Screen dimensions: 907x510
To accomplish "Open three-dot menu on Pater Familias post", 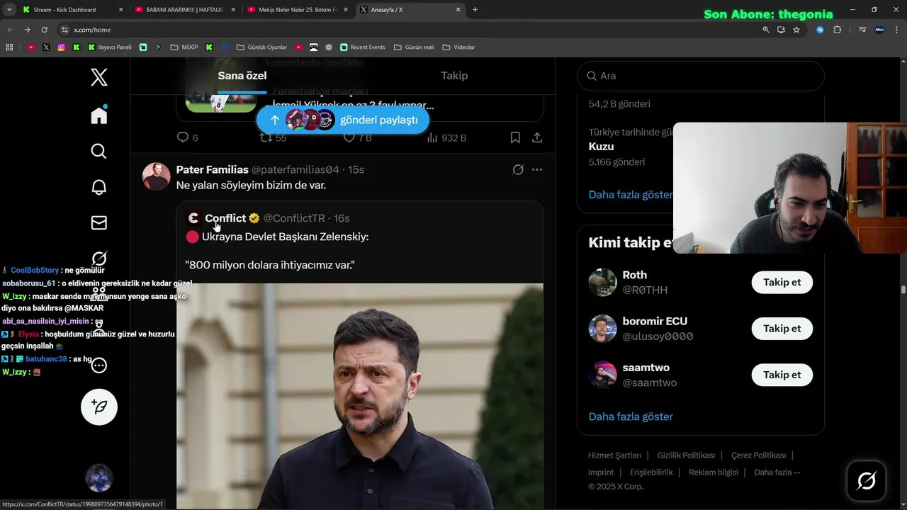I will point(537,169).
